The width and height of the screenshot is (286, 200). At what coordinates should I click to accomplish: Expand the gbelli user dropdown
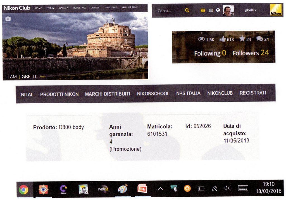(x=251, y=10)
